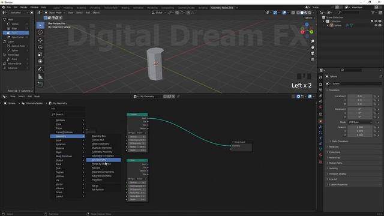
Task: Click the outliner filter funnel icon
Action: 373,13
